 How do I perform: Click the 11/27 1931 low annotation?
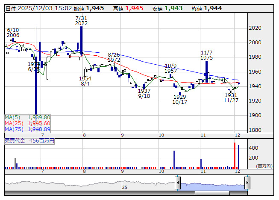point(231,97)
